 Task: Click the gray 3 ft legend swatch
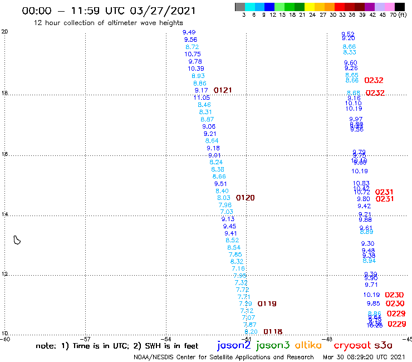coord(240,7)
